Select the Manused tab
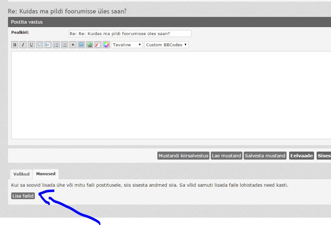Viewport: 331px width, 225px height. tap(46, 174)
